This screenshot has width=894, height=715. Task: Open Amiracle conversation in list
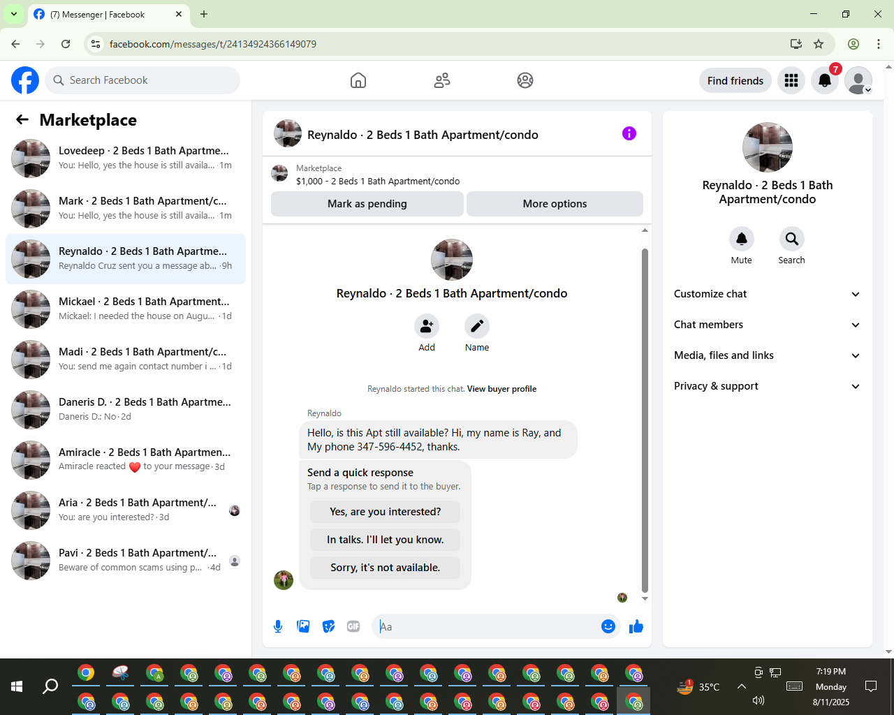pos(126,460)
